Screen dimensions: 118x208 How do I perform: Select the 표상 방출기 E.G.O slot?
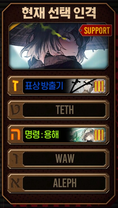(58, 86)
